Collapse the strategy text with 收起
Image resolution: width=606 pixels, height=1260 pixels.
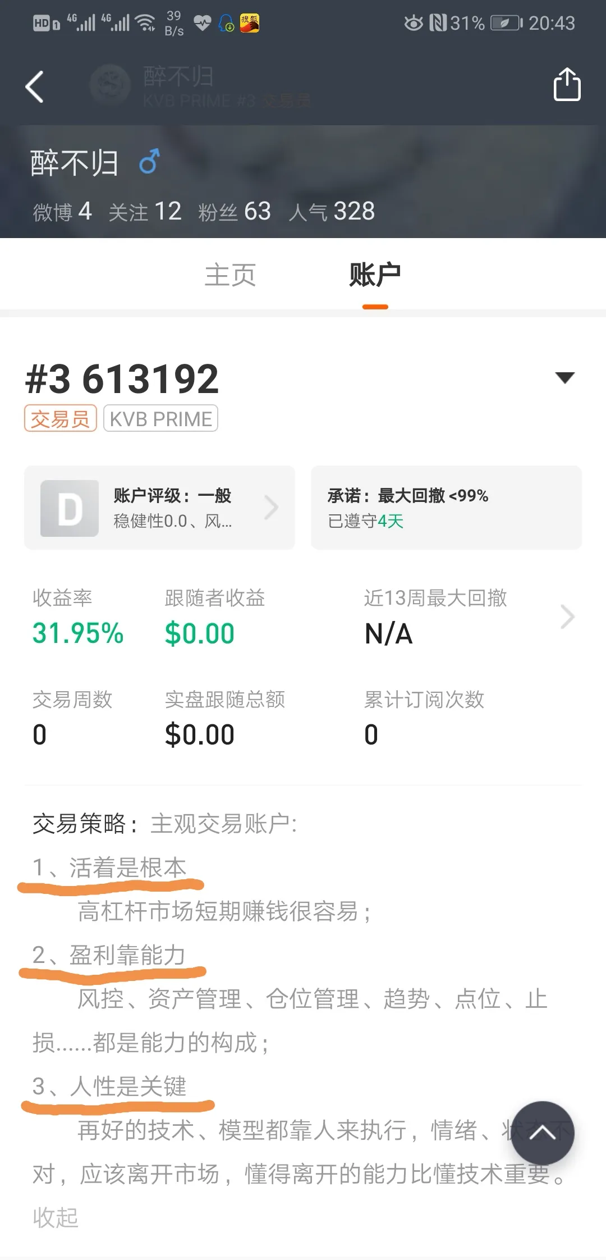coord(55,1217)
